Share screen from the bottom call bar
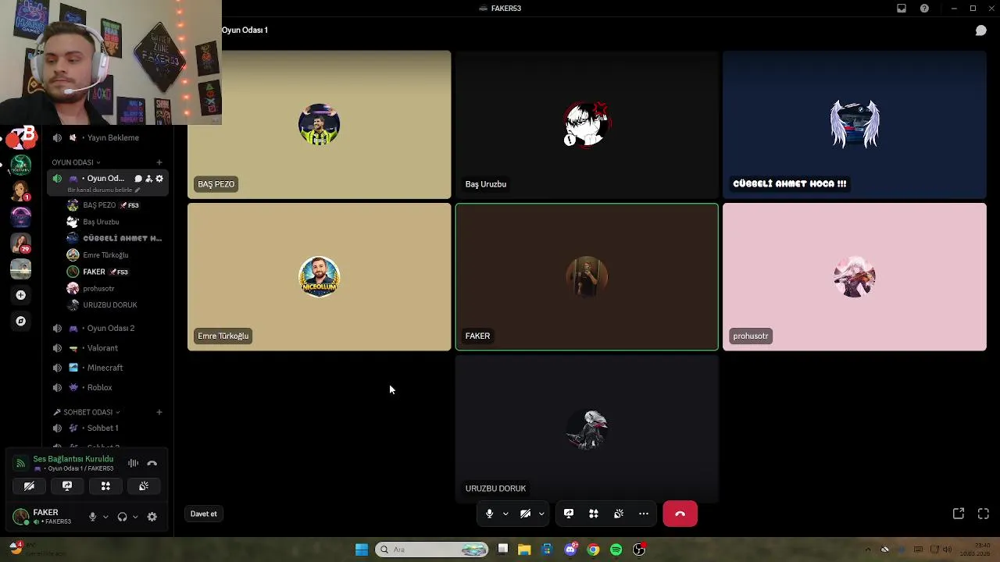1000x562 pixels. (569, 514)
